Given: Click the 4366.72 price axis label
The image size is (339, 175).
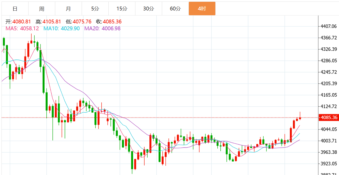Looking at the screenshot, I should click(329, 38).
